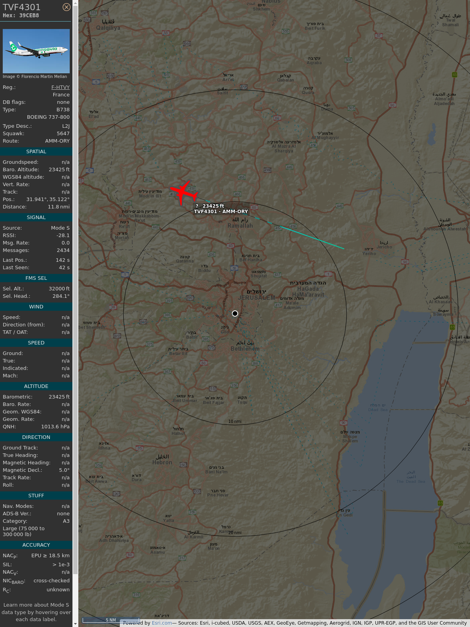Click the receiver location marker near Jerusalem
Image resolution: width=470 pixels, height=627 pixels.
tap(235, 313)
